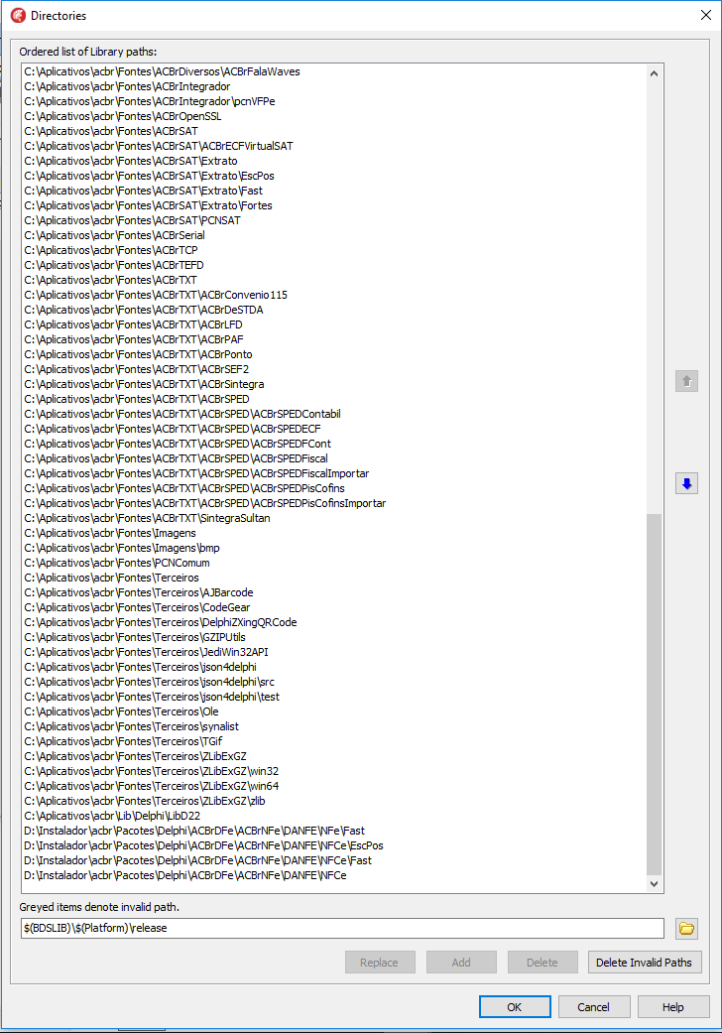Viewport: 722px width, 1033px height.
Task: Open the Help button
Action: pos(673,1006)
